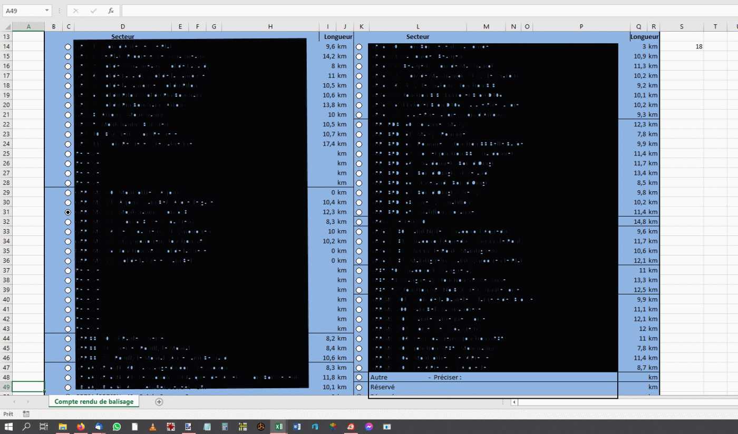This screenshot has width=738, height=434.
Task: Click inside the formula bar input
Action: 422,11
